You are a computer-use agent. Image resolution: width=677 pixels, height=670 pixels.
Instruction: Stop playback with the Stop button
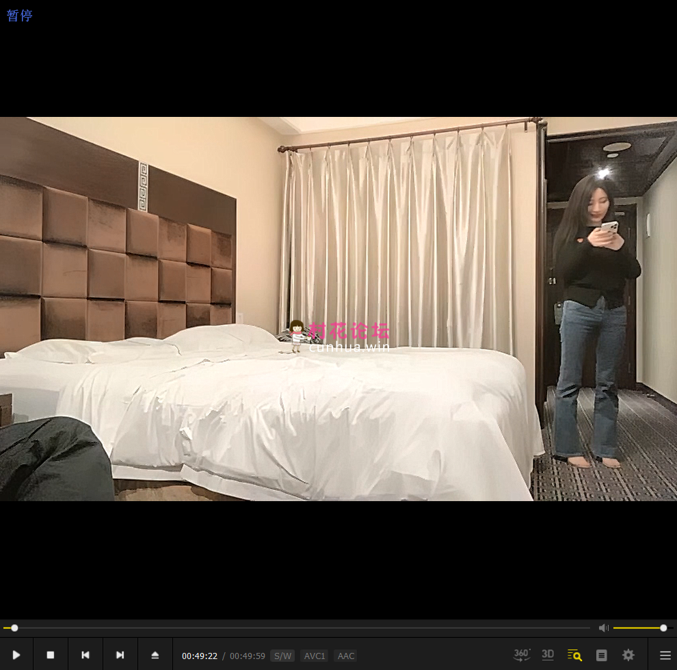[51, 655]
